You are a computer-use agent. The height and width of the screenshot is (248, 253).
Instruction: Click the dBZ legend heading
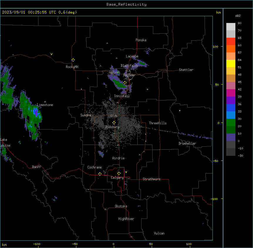point(238,16)
